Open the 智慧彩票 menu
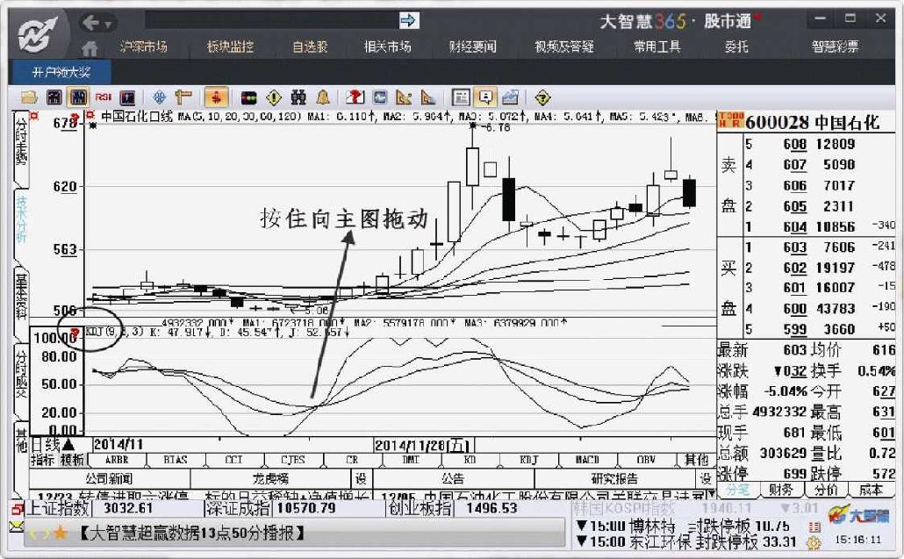904x559 pixels. coord(836,47)
